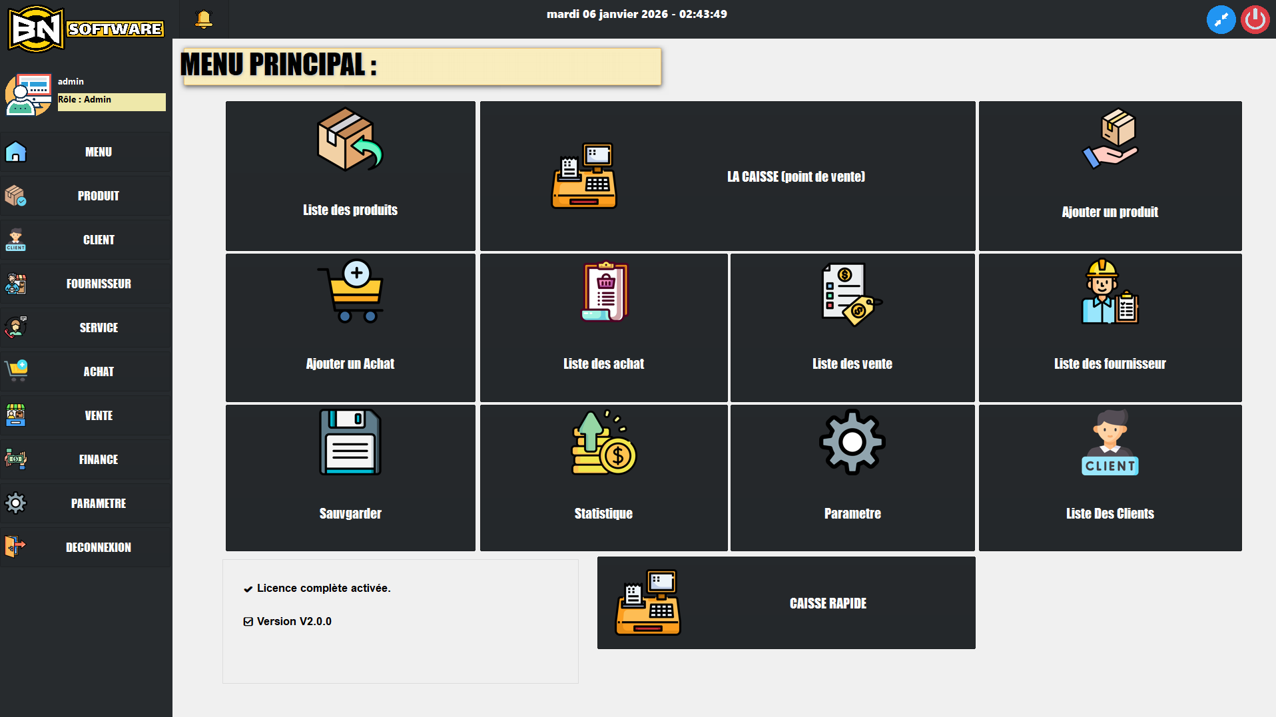Open the notifications bell icon
This screenshot has width=1276, height=717.
click(x=204, y=19)
